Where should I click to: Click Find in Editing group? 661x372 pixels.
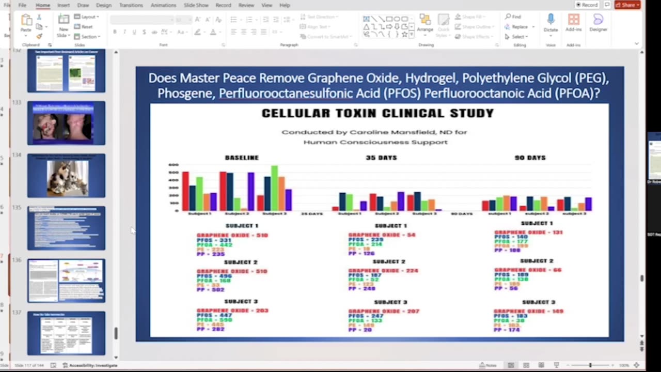pyautogui.click(x=513, y=17)
